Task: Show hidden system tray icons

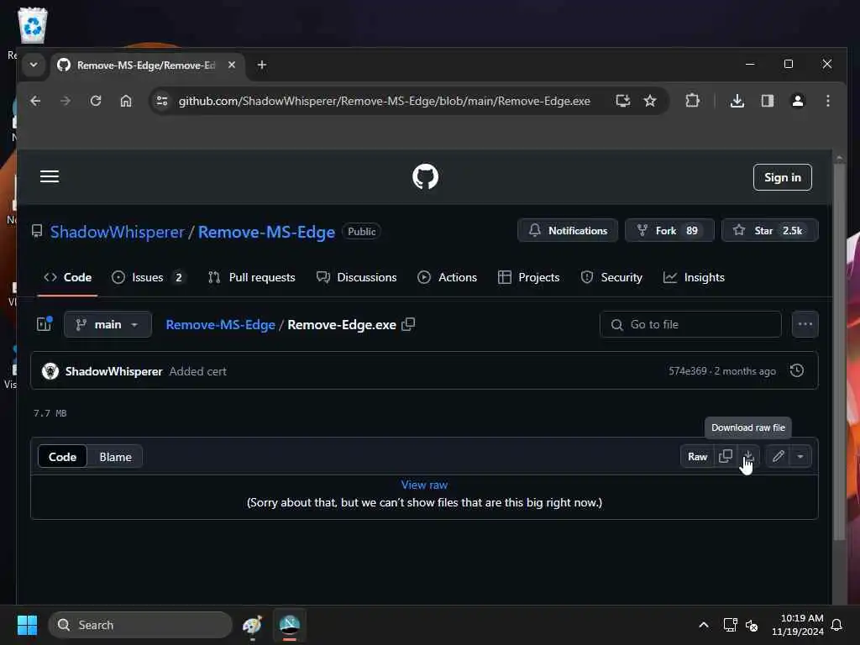Action: tap(704, 625)
